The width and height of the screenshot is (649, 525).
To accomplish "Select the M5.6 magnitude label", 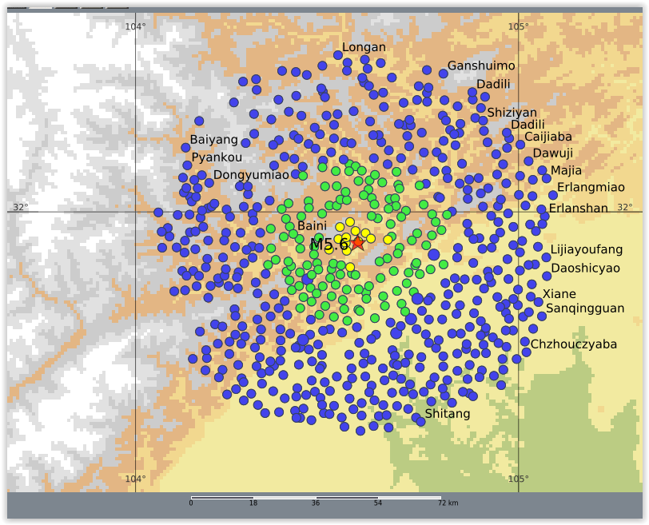I will pyautogui.click(x=329, y=245).
